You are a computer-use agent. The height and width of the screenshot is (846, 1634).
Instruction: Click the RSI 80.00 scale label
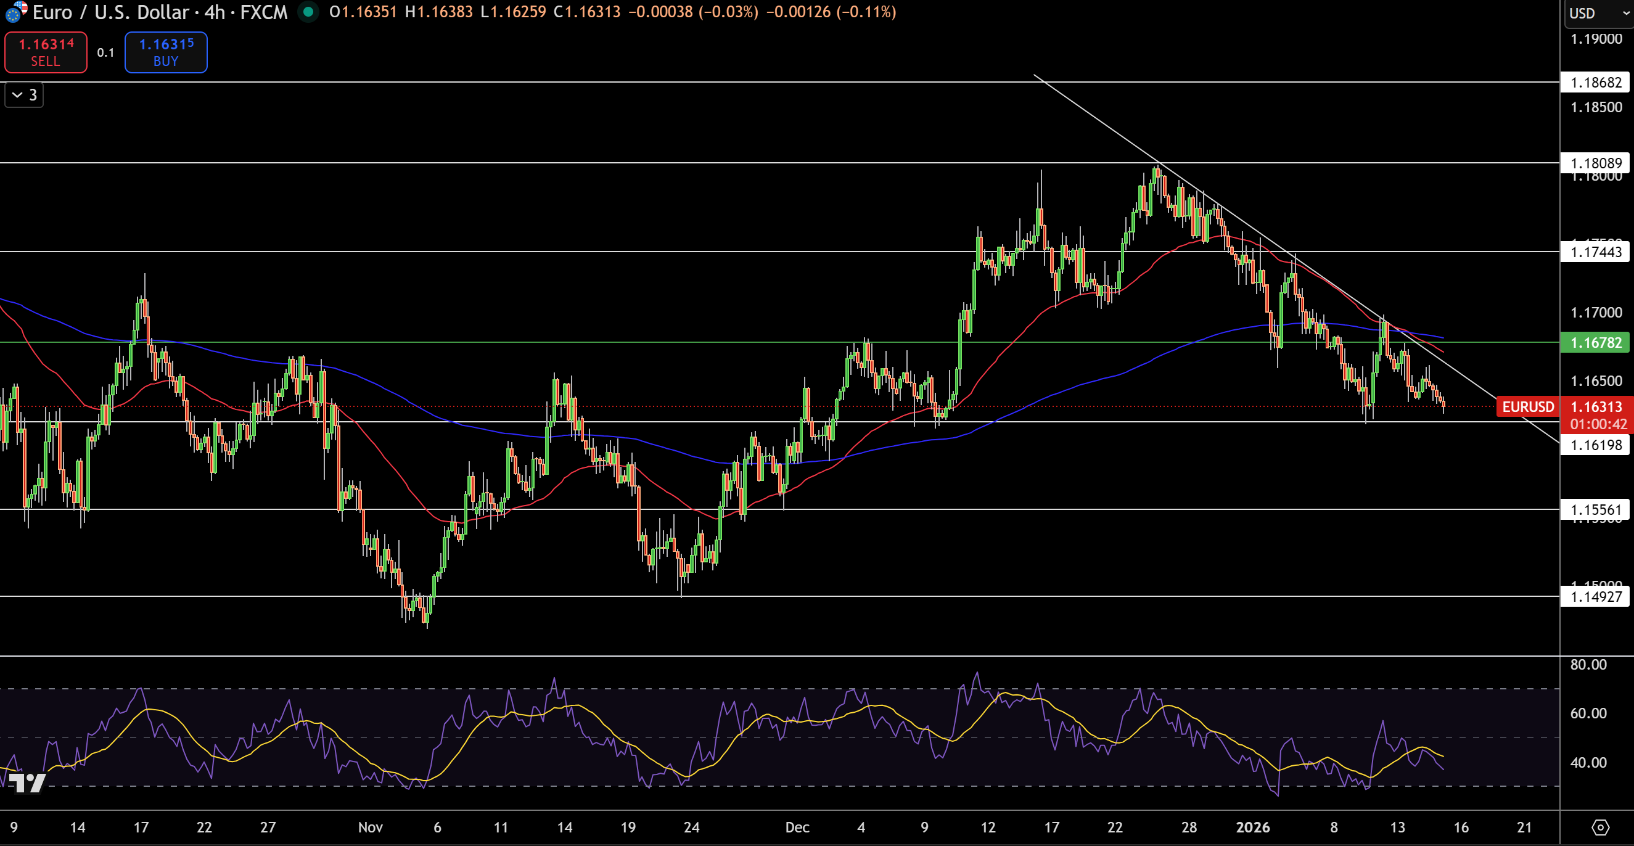point(1588,664)
